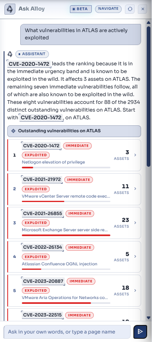The width and height of the screenshot is (152, 342).
Task: Click the assistant avatar icon
Action: tap(10, 54)
